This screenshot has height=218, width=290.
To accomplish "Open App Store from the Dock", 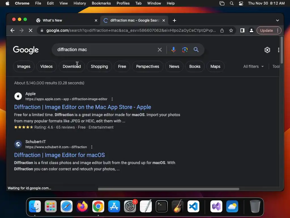I will click(x=114, y=206).
